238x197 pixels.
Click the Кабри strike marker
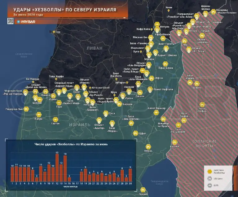tap(39, 114)
